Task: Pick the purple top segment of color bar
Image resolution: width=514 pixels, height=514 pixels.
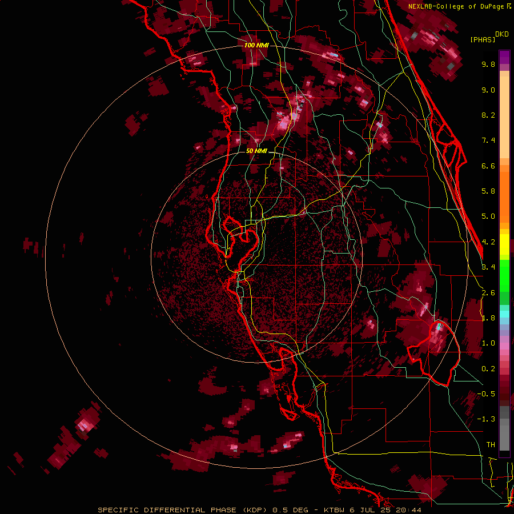Action: pos(504,57)
